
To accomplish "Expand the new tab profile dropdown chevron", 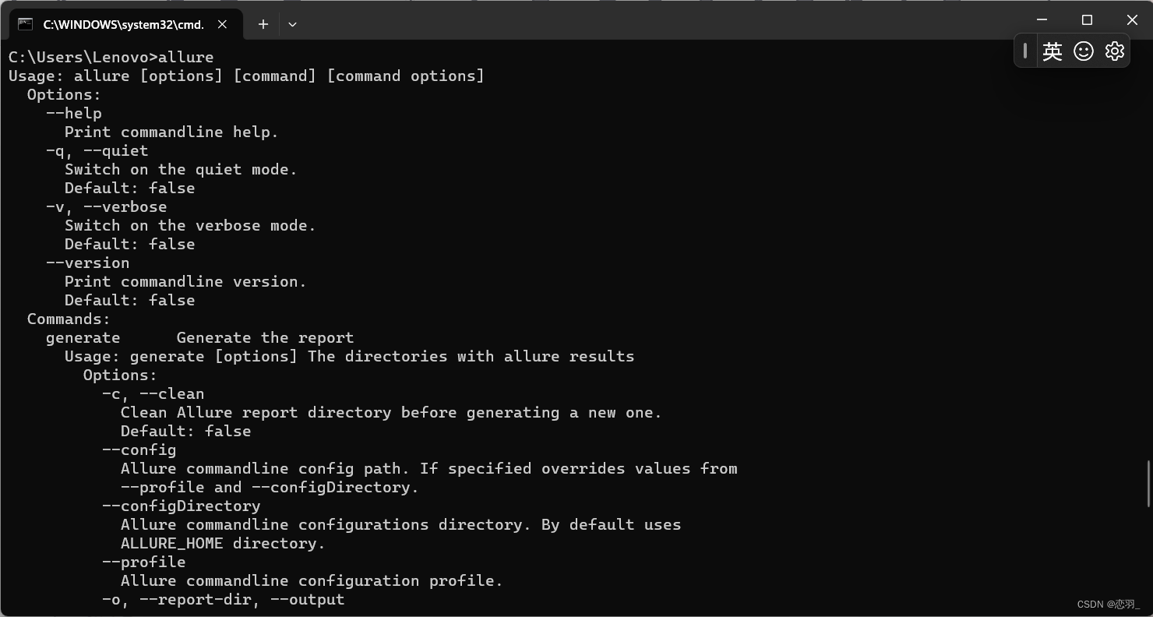I will 292,24.
